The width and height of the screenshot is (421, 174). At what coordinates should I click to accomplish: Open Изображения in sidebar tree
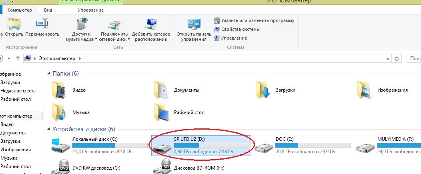click(16, 150)
